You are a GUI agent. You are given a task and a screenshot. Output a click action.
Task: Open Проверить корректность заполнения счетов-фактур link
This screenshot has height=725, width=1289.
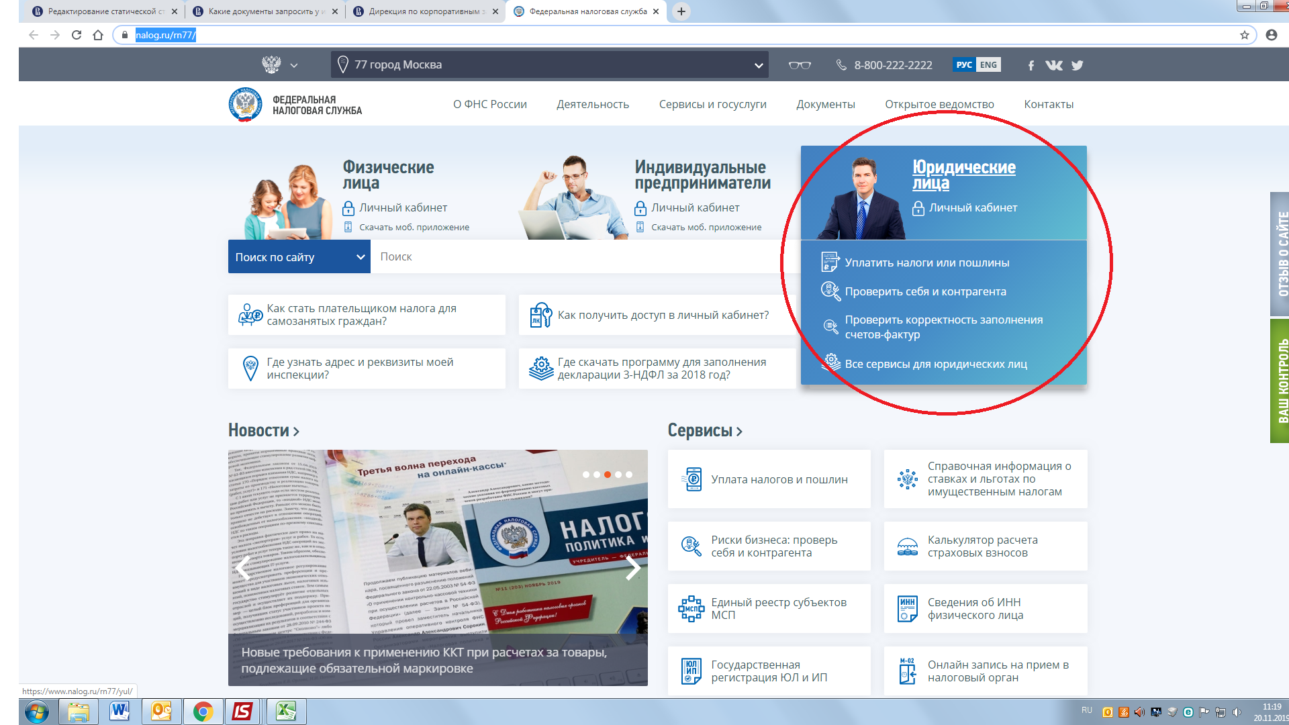(x=943, y=327)
